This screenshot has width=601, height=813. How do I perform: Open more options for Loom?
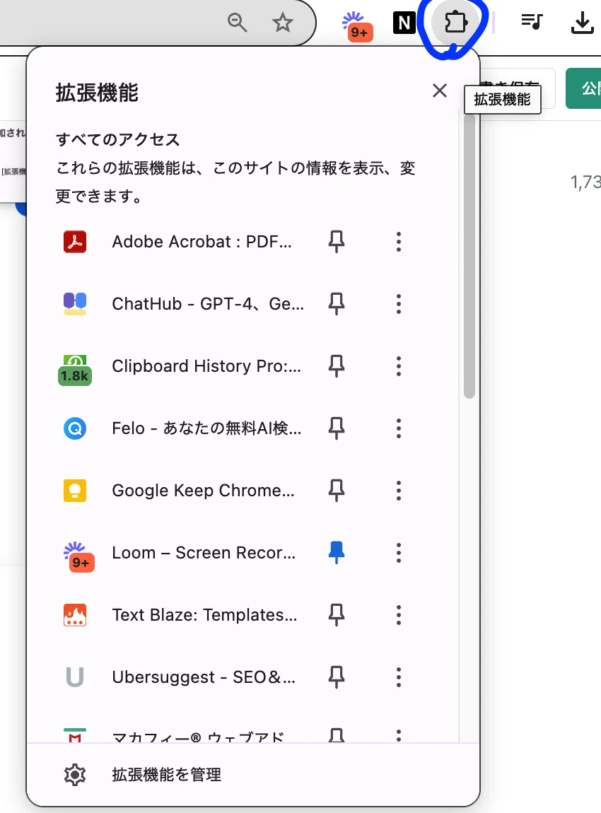[x=399, y=553]
